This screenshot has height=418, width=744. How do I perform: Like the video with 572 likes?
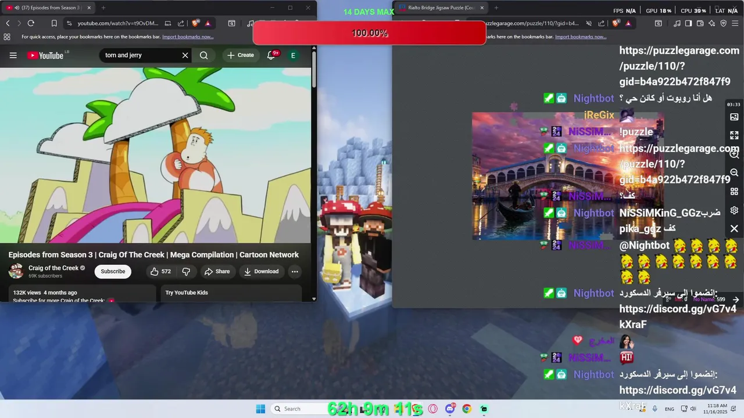tap(160, 271)
